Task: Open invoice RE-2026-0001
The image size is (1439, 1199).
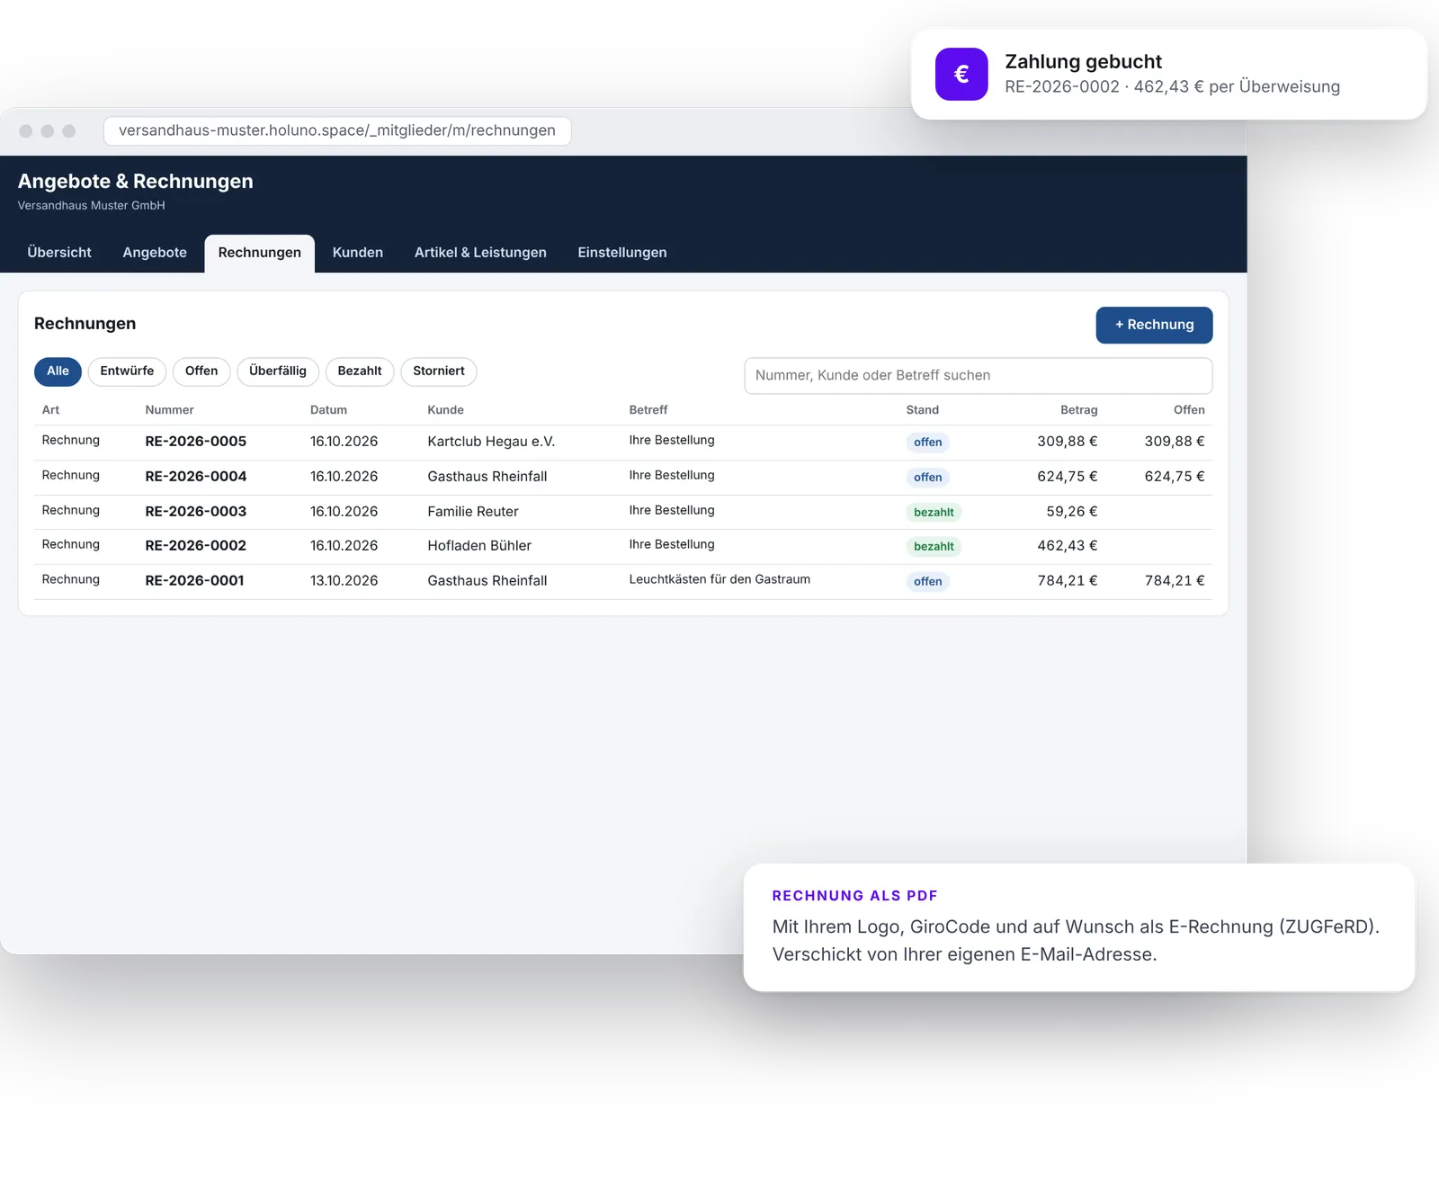Action: click(x=195, y=581)
